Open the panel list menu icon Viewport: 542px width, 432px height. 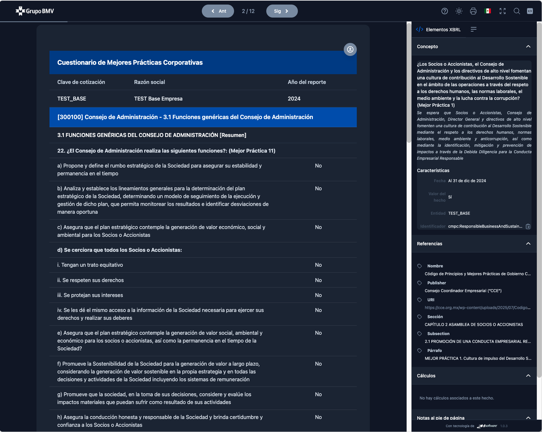pyautogui.click(x=474, y=30)
